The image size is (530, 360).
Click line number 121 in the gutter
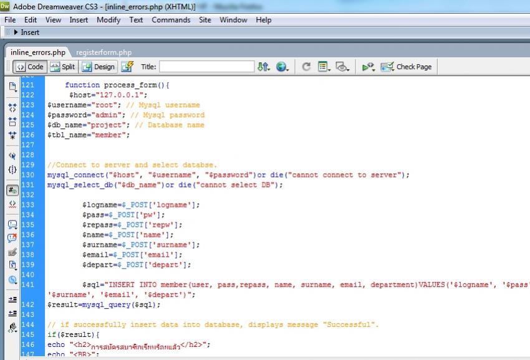(27, 85)
